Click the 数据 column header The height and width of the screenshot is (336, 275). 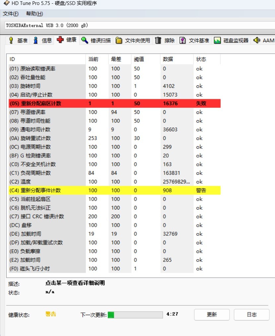pos(177,59)
